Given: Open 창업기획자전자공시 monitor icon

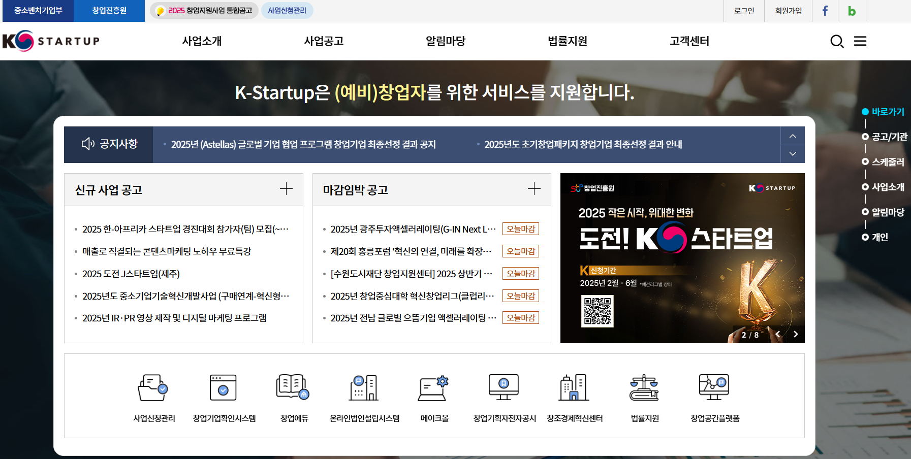Looking at the screenshot, I should [x=504, y=387].
